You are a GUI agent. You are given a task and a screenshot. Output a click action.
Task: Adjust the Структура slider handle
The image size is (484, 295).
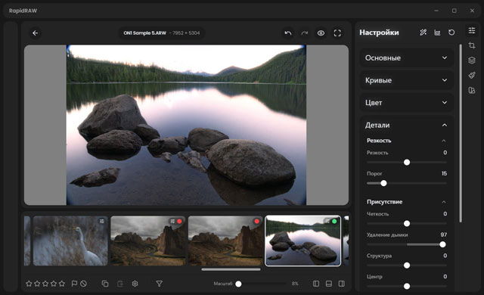coord(407,265)
